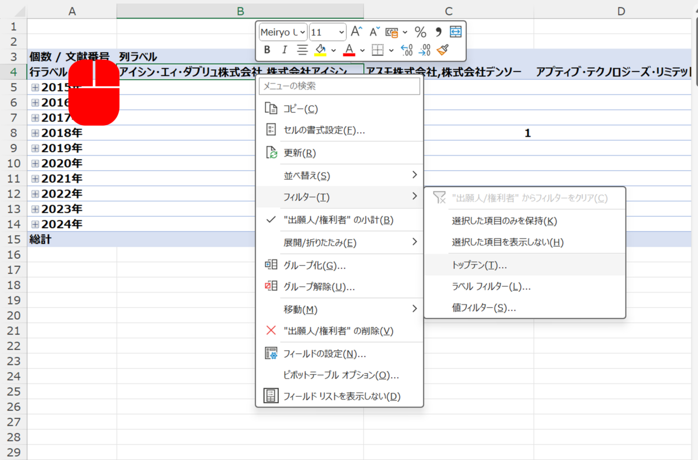This screenshot has width=698, height=460.
Task: Toggle "出願人/権利者" の小計(B) checkmark
Action: tap(339, 220)
